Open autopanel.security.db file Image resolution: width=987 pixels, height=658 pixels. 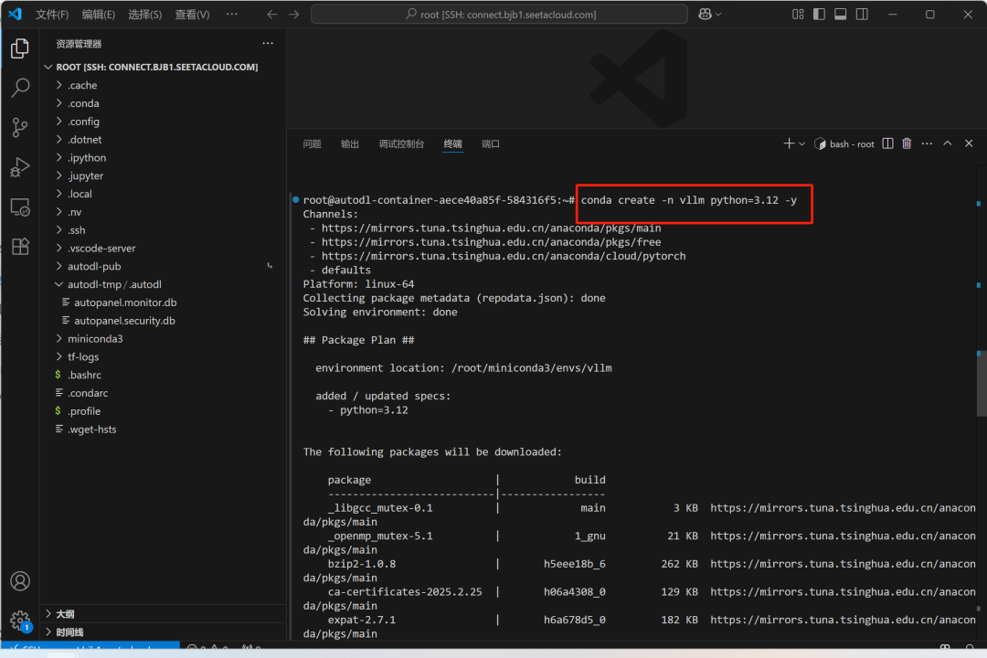(164, 321)
